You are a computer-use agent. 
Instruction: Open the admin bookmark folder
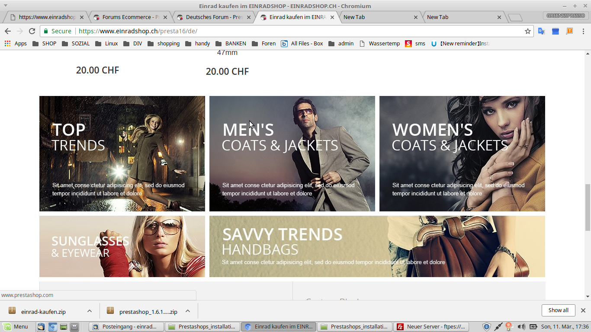click(x=341, y=43)
